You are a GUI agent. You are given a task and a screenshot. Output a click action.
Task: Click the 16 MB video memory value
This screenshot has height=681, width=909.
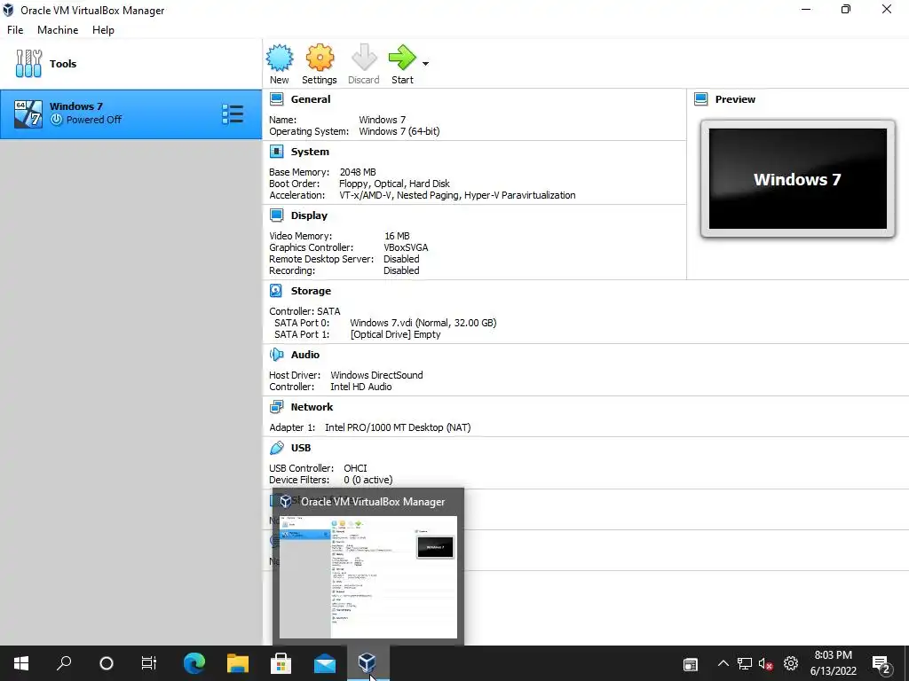[x=397, y=236]
